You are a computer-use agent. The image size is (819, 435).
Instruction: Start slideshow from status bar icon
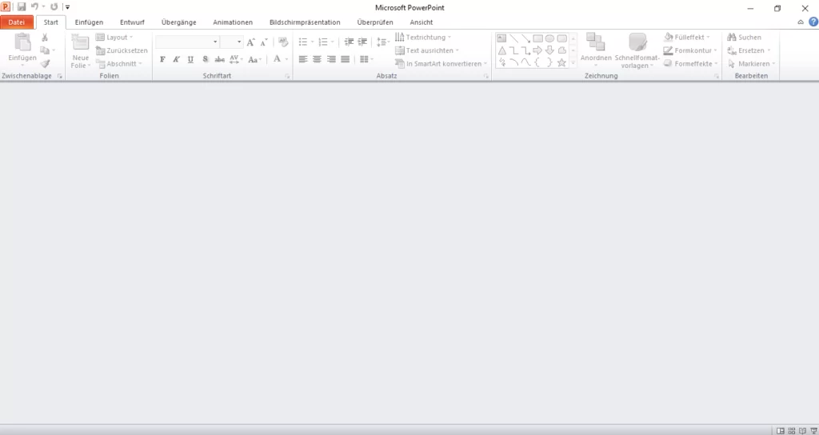813,430
